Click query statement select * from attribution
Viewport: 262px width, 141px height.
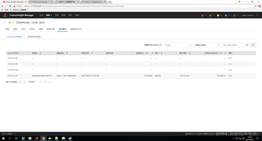(x=67, y=76)
